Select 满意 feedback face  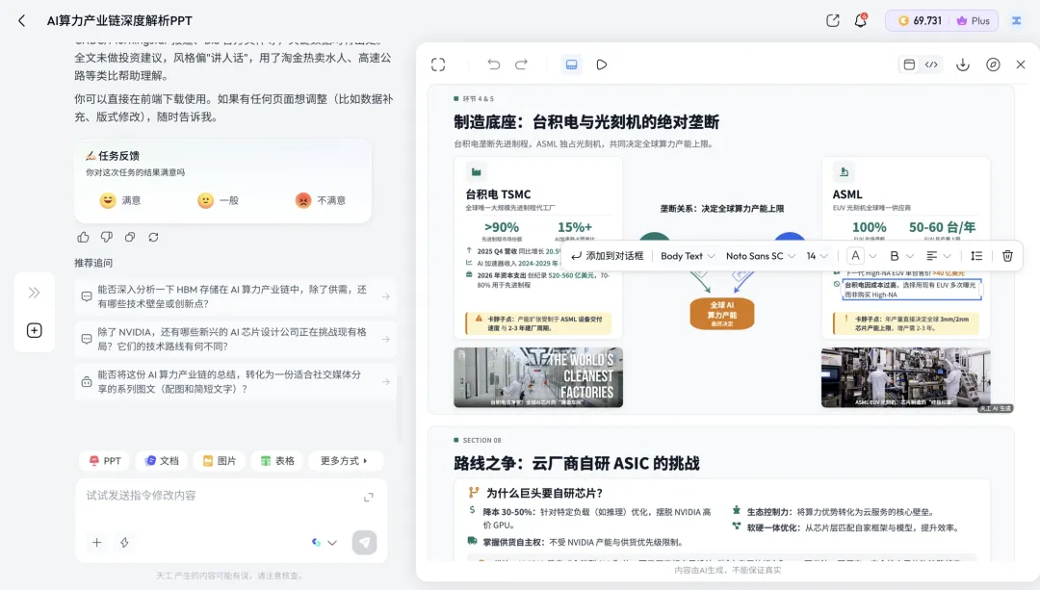(x=120, y=200)
